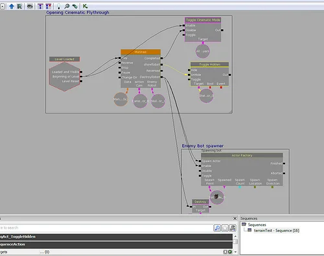
Task: Click Pause input connector on Matinee
Action: tap(119, 73)
